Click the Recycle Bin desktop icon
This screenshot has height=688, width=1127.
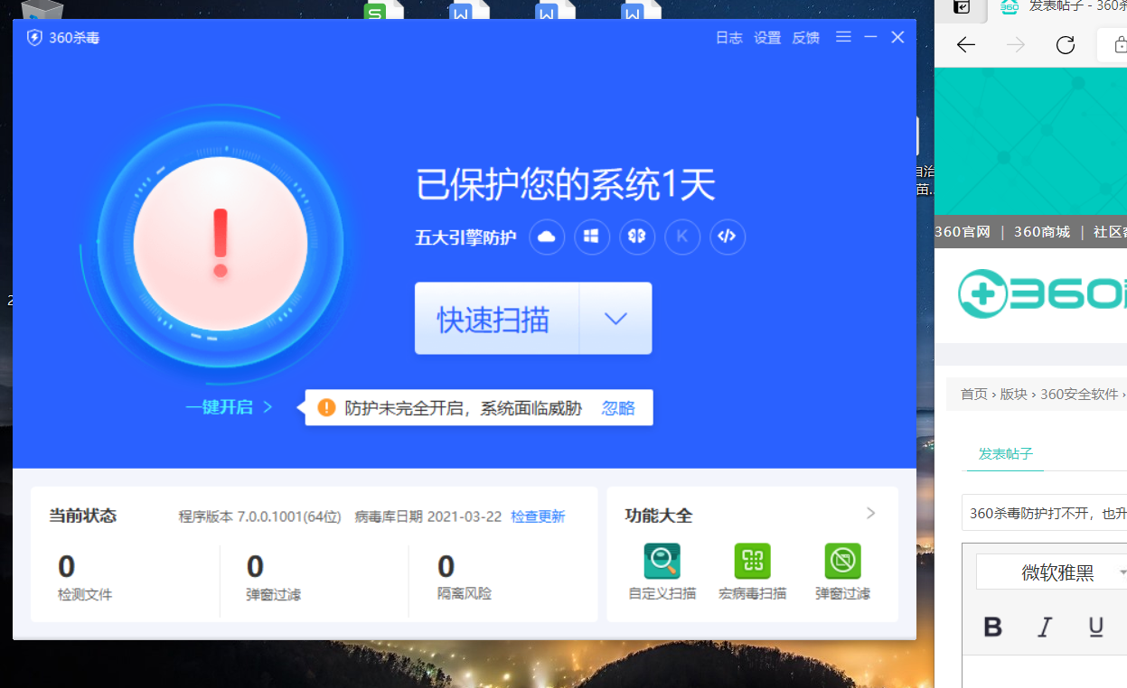[42, 9]
